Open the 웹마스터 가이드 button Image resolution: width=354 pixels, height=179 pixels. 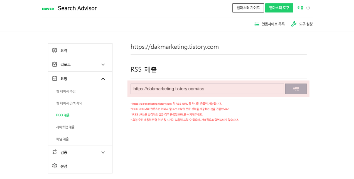click(x=248, y=8)
